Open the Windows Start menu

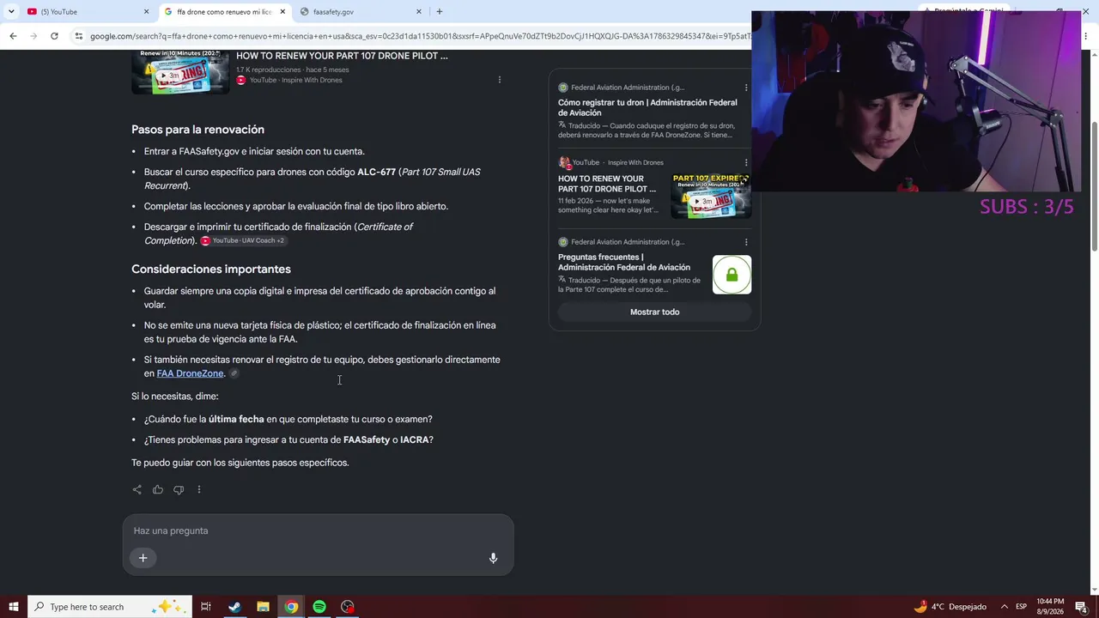tap(13, 607)
